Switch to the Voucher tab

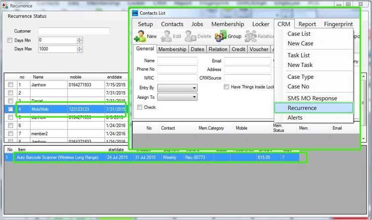(259, 49)
